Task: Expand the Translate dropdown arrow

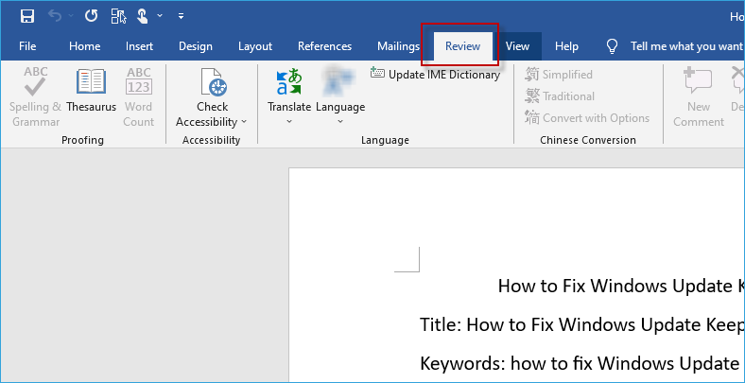Action: pyautogui.click(x=289, y=122)
